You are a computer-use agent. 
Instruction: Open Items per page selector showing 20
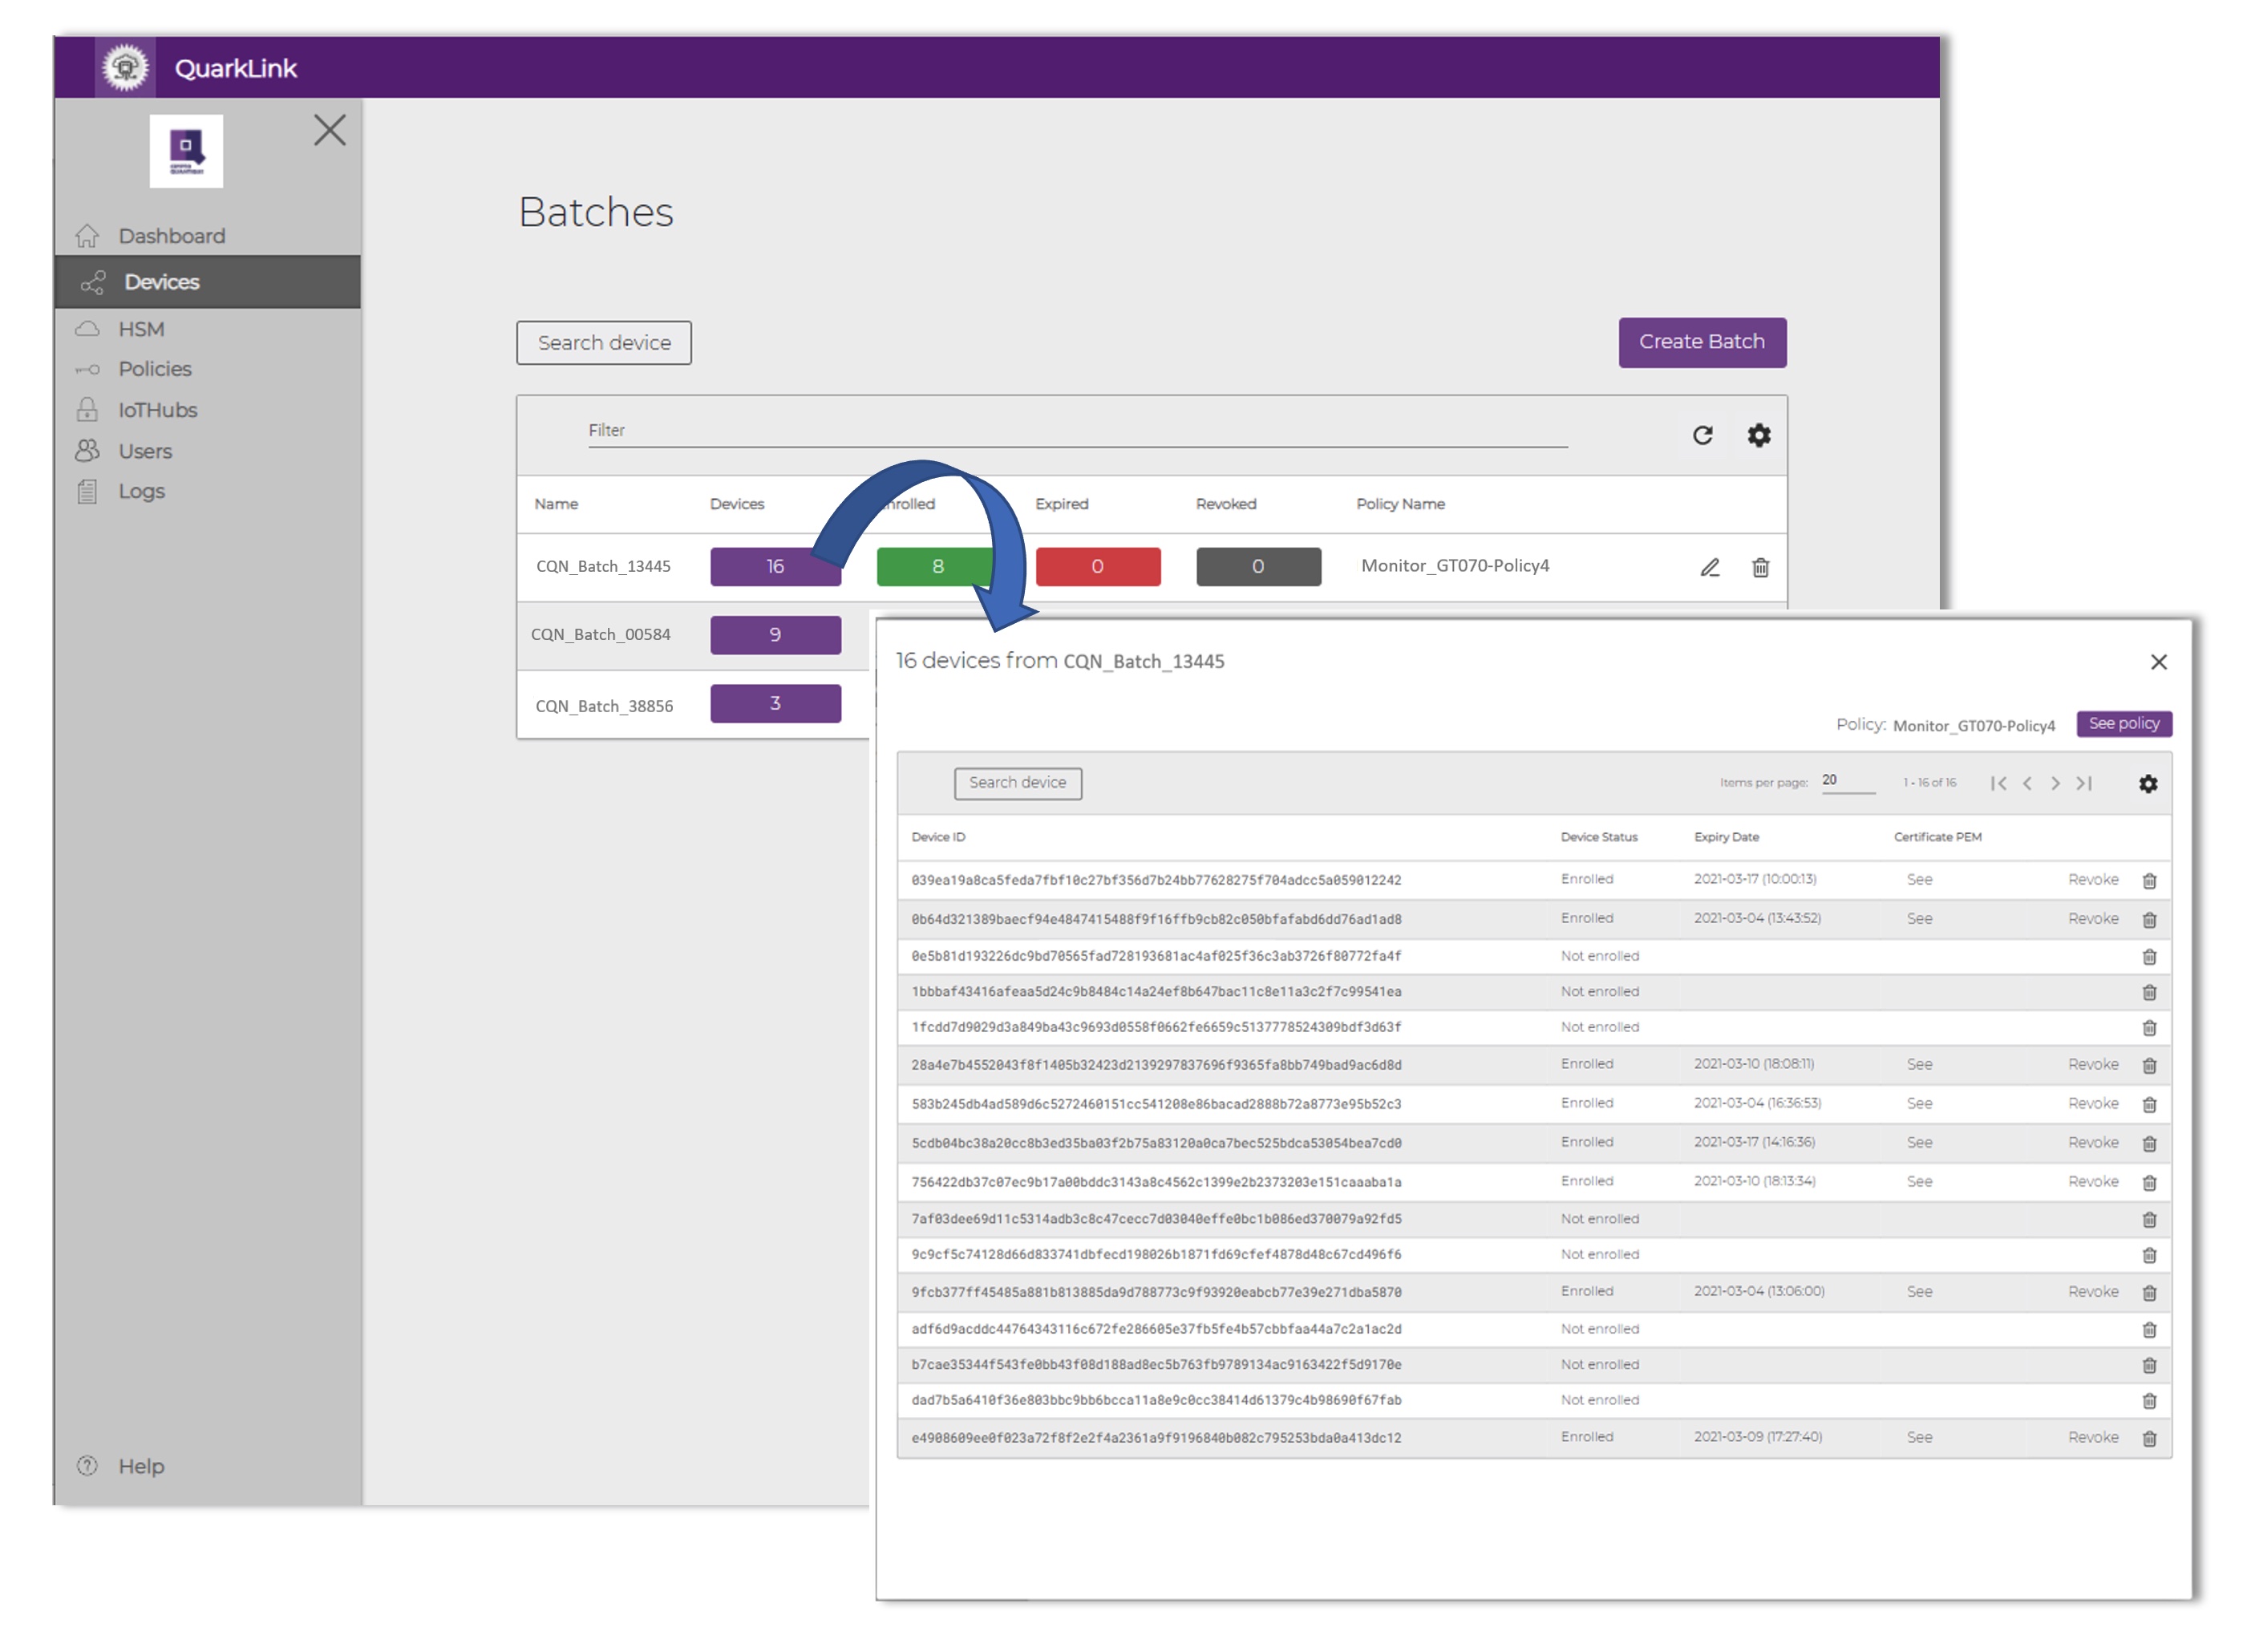pyautogui.click(x=1846, y=781)
